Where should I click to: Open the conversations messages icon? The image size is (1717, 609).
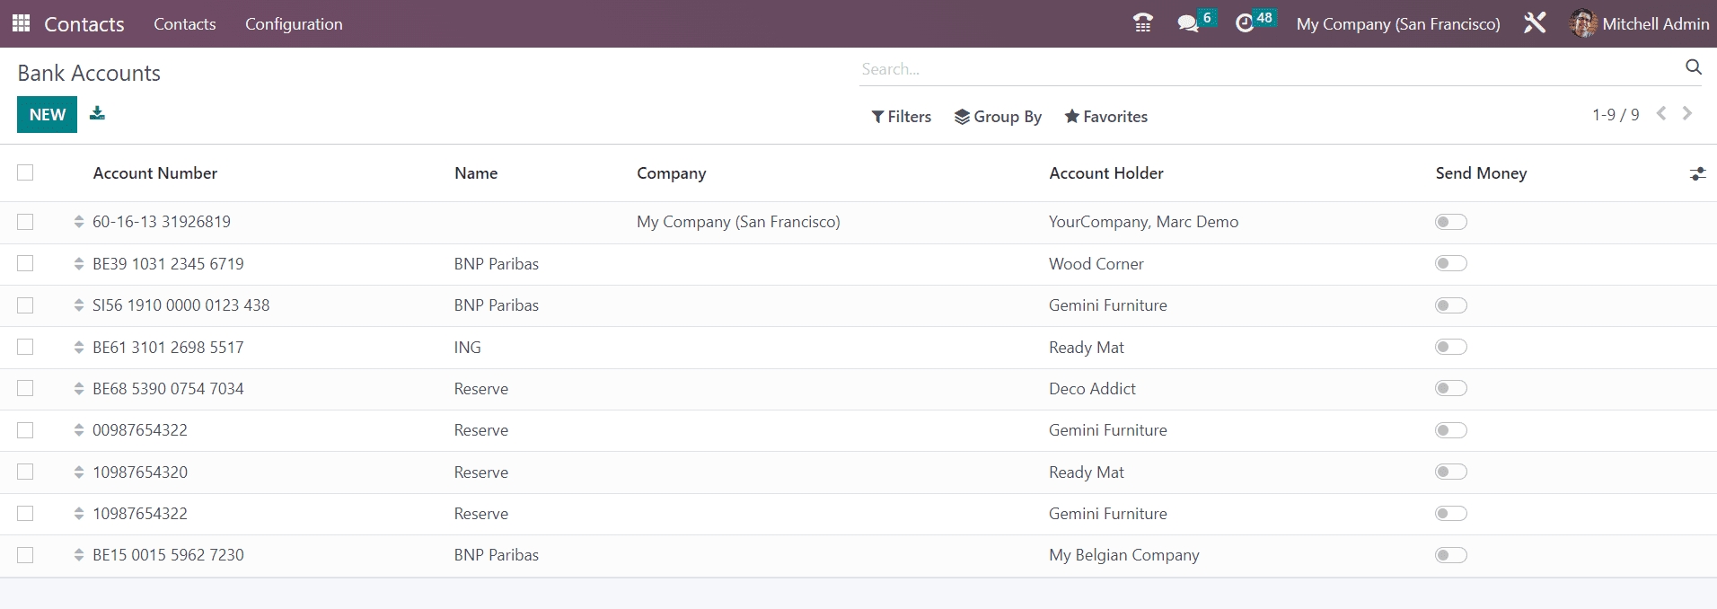(1188, 23)
